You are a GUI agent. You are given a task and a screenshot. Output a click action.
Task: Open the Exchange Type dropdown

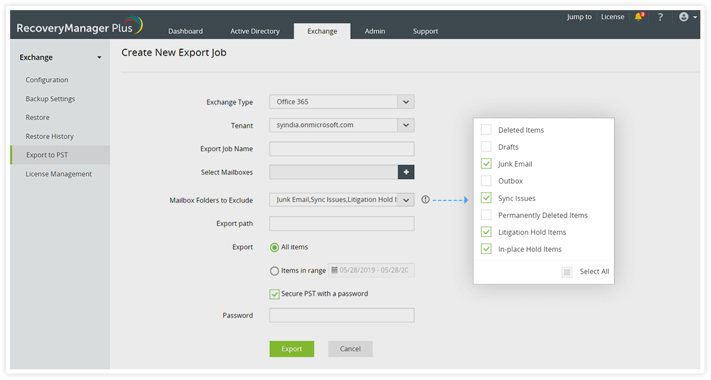click(406, 101)
